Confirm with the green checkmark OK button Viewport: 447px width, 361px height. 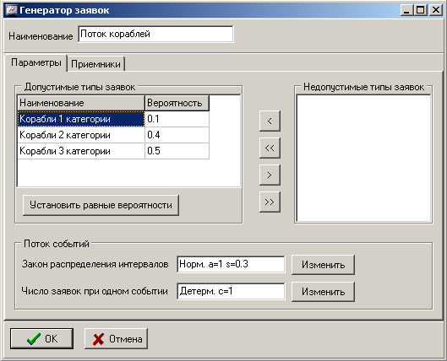41,338
